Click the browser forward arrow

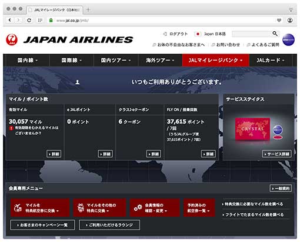[18, 20]
